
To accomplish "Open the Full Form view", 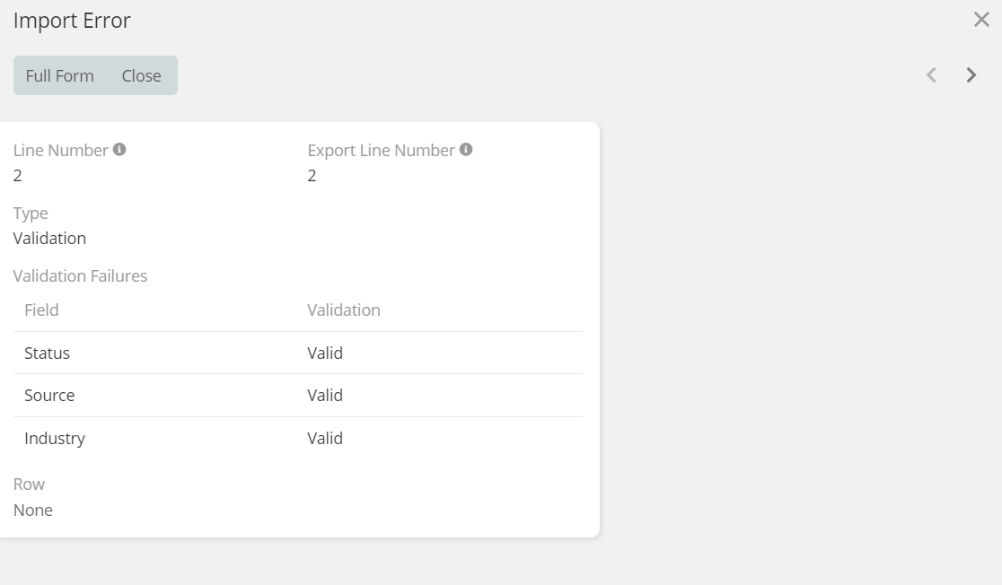I will [60, 76].
